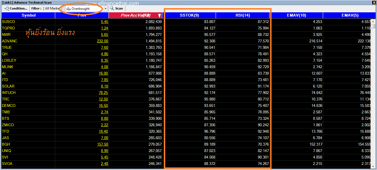Image resolution: width=377 pixels, height=170 pixels.
Task: Sort by the SSTOK(9) column header
Action: point(189,15)
